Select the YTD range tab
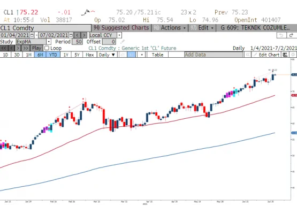Image resolution: width=297 pixels, height=214 pixels. [x=53, y=55]
